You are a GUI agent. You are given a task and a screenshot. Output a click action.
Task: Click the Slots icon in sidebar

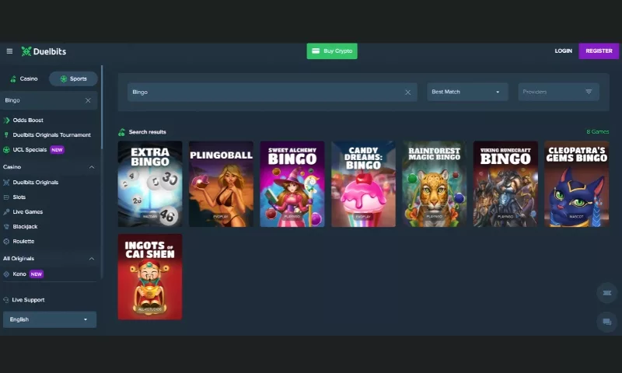(6, 197)
